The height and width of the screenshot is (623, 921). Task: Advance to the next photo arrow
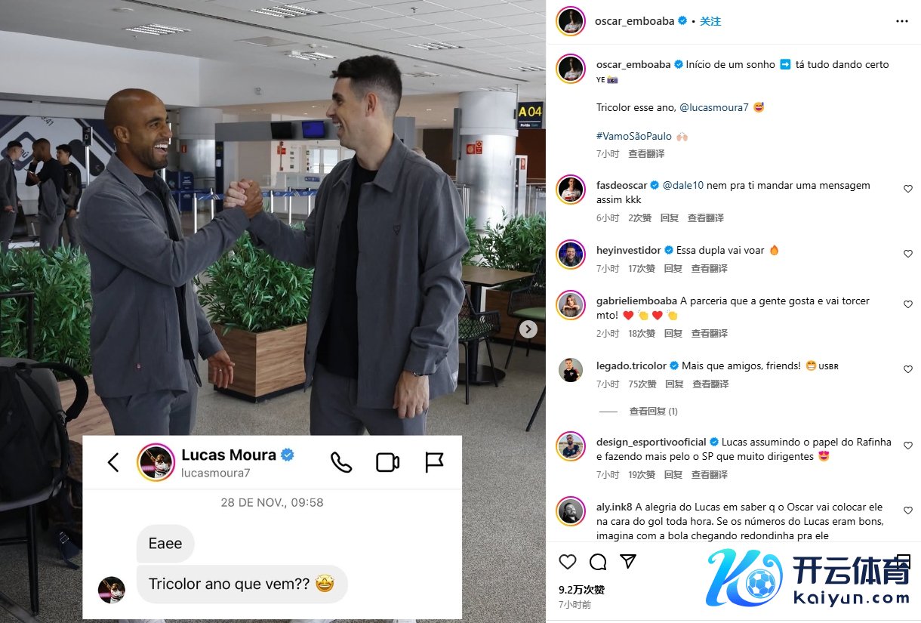coord(528,329)
